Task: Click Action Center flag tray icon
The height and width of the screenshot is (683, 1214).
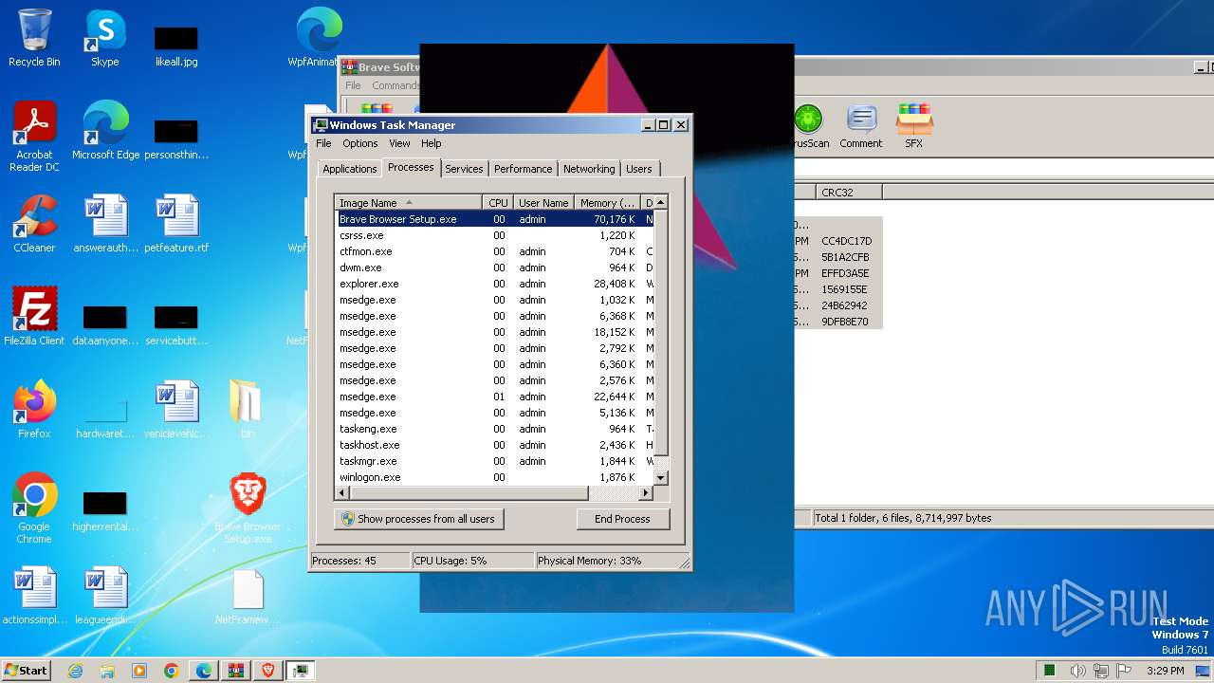Action: (1124, 671)
